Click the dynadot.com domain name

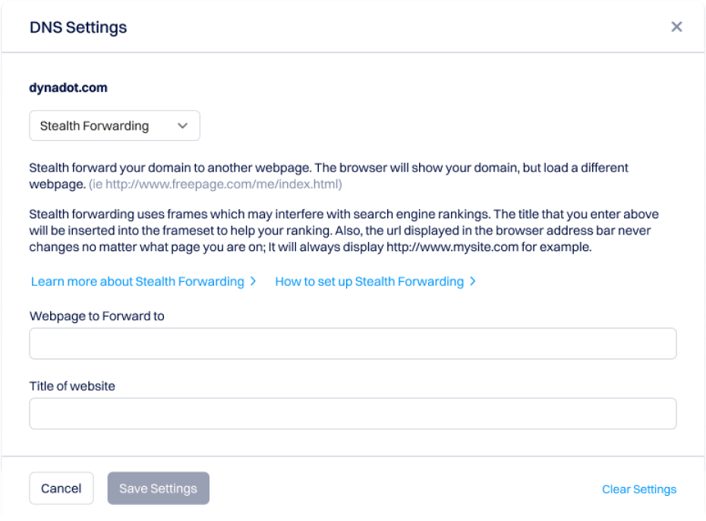[x=68, y=88]
